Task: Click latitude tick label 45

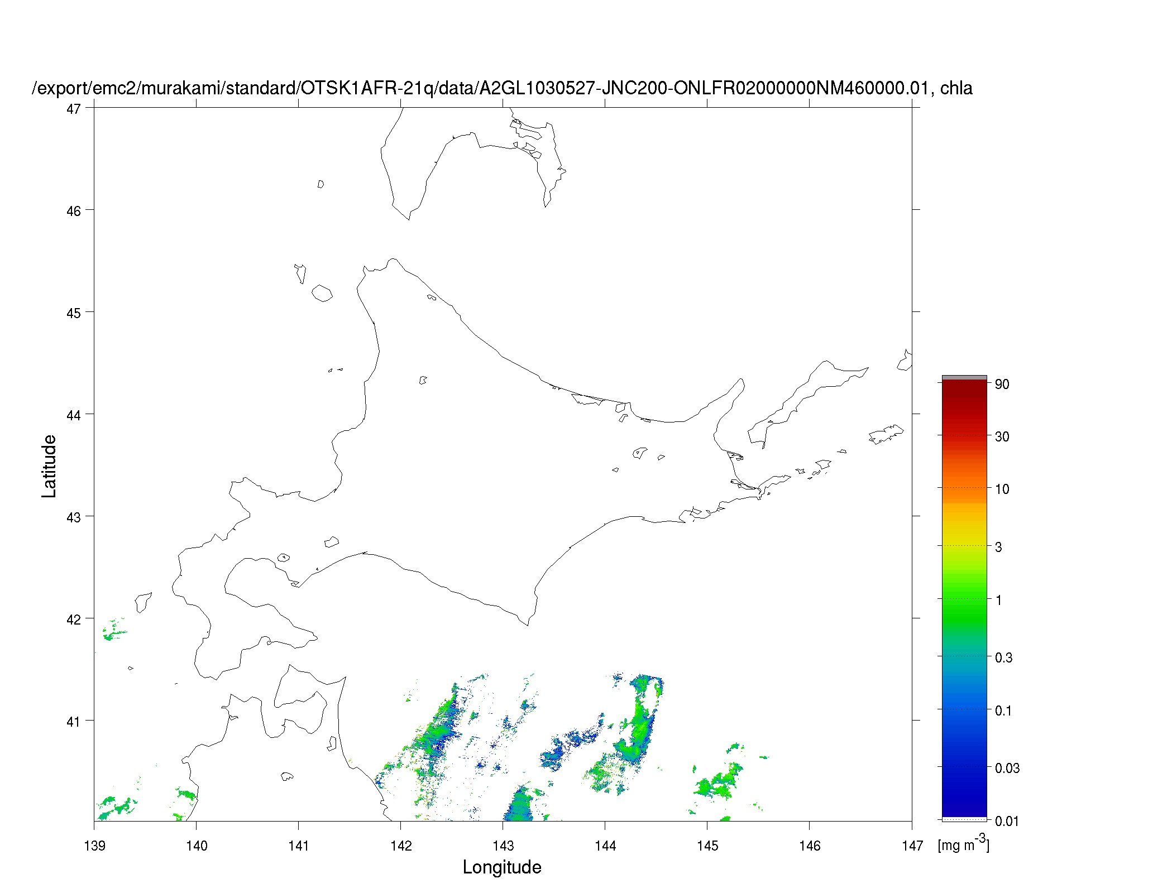Action: [73, 313]
